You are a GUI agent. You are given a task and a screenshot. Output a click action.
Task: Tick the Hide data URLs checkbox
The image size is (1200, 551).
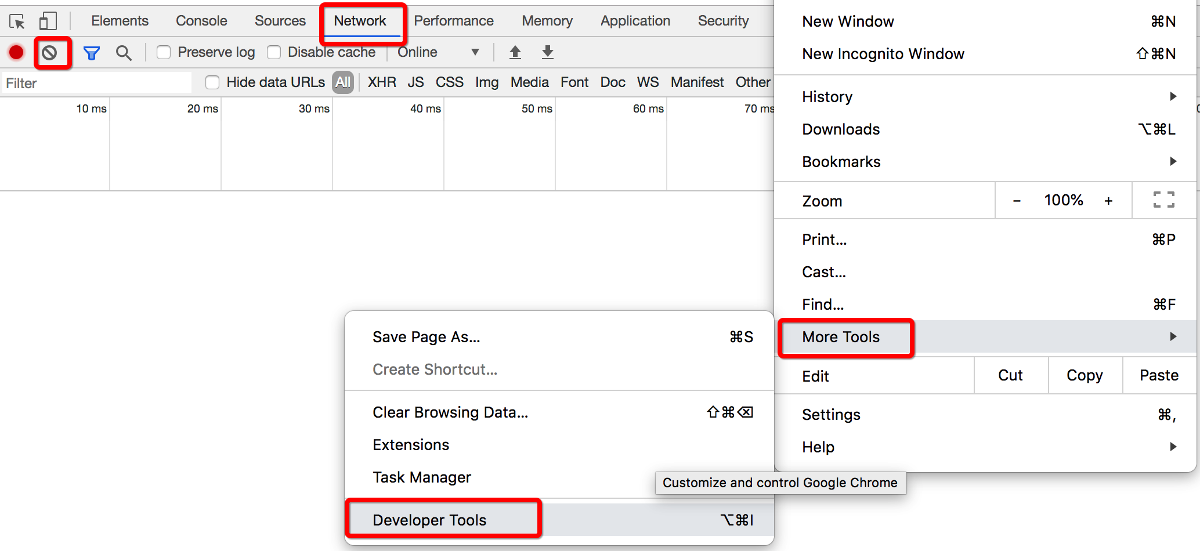click(x=212, y=82)
